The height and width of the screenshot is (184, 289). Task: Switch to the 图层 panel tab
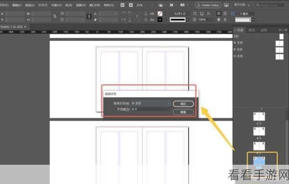pyautogui.click(x=251, y=30)
